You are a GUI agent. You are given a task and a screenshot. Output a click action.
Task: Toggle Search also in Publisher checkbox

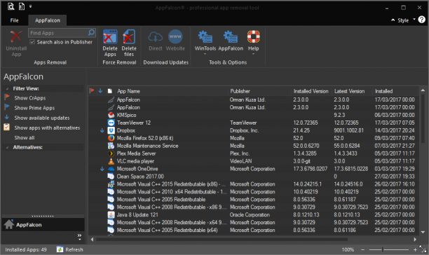(x=32, y=42)
